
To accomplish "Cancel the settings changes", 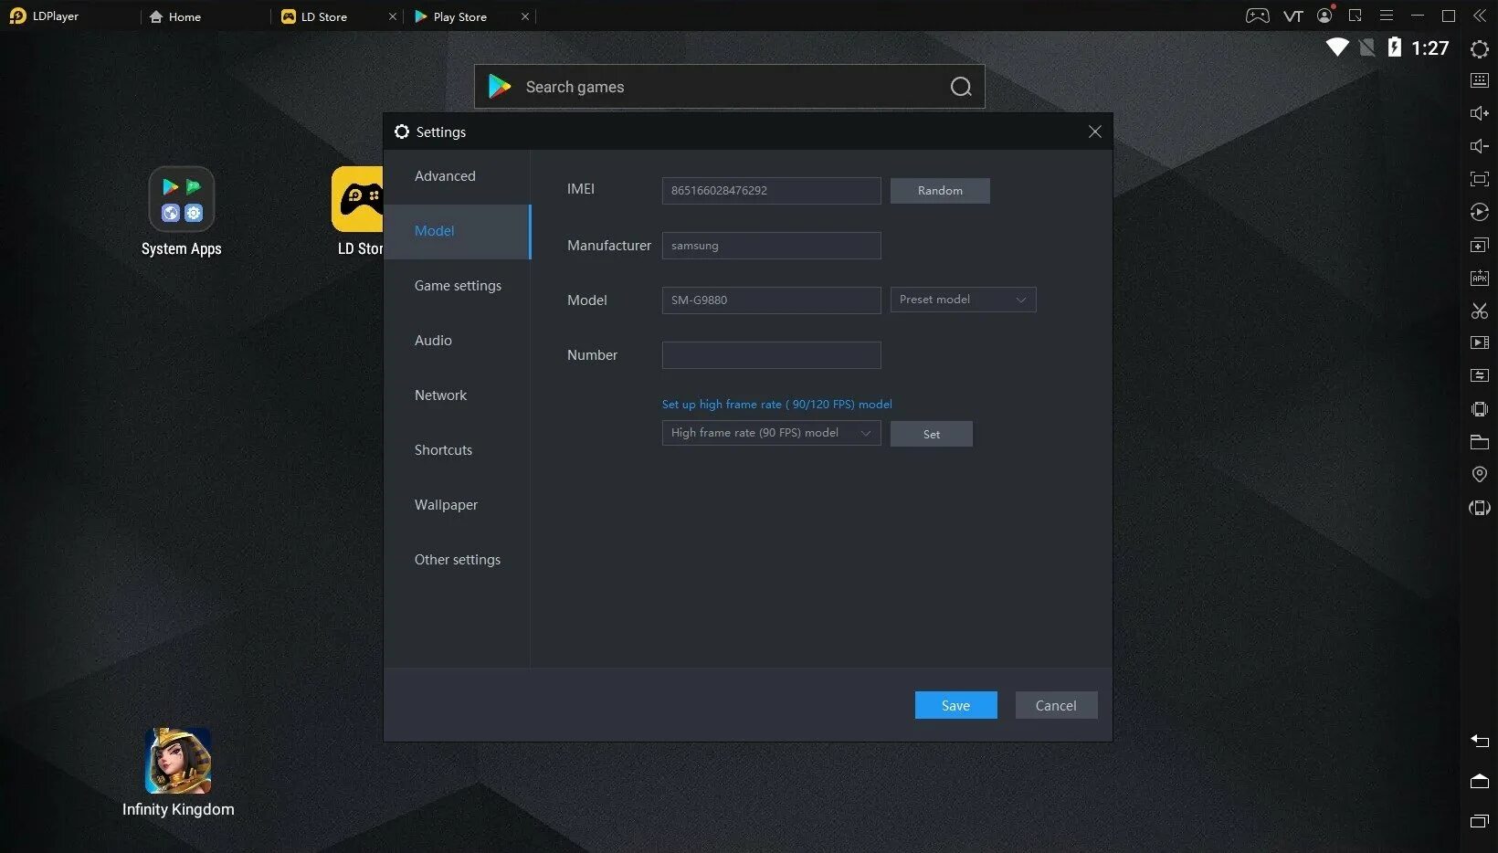I will 1055,705.
